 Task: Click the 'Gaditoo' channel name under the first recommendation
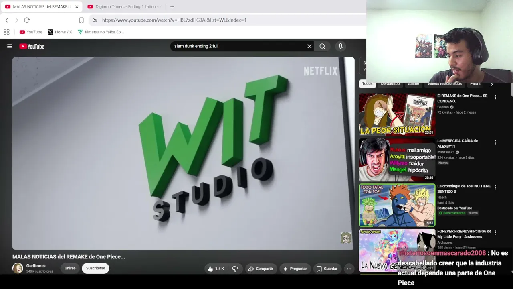coord(443,107)
